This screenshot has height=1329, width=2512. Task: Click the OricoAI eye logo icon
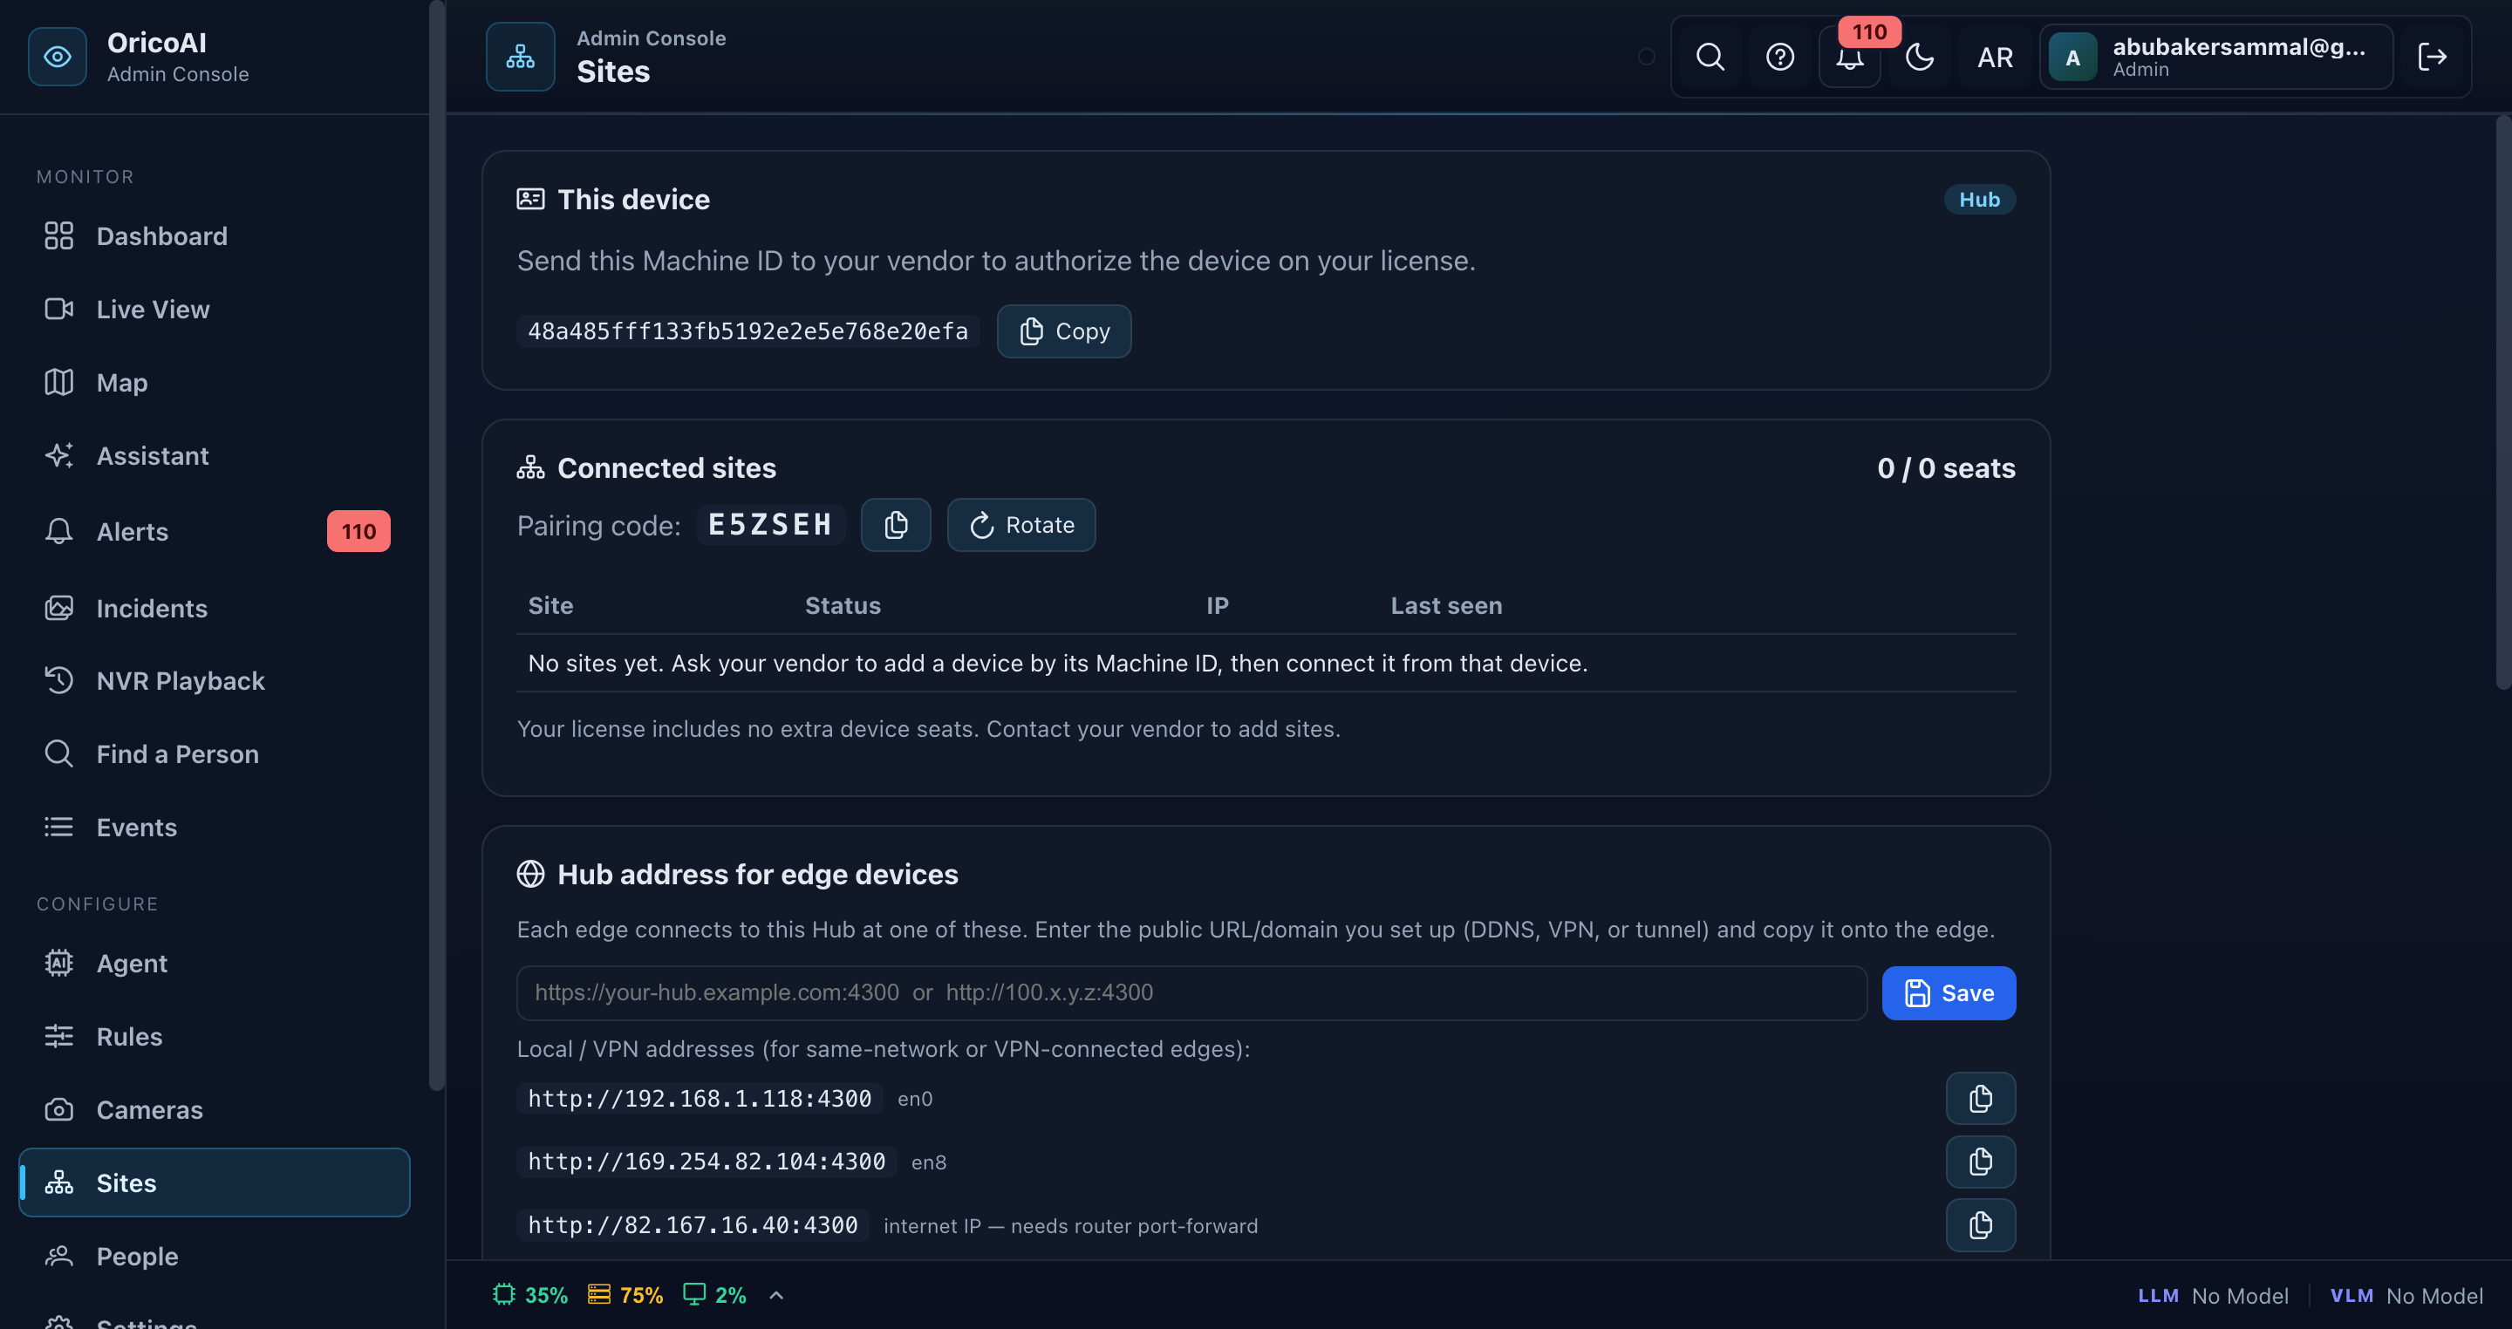[58, 57]
